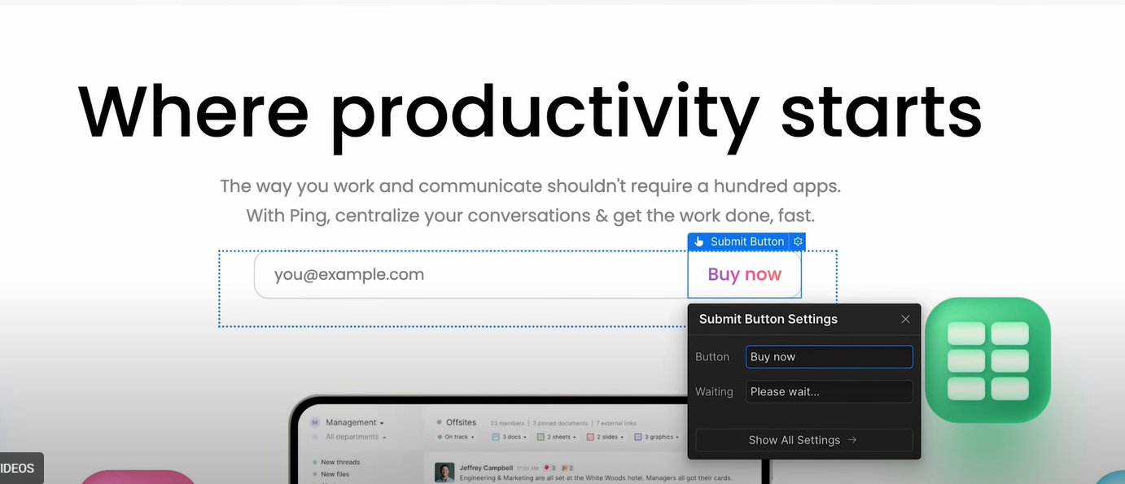Click the graphics icon beside 3 graphics

(x=638, y=437)
